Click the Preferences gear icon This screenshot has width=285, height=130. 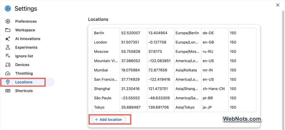tap(8, 21)
